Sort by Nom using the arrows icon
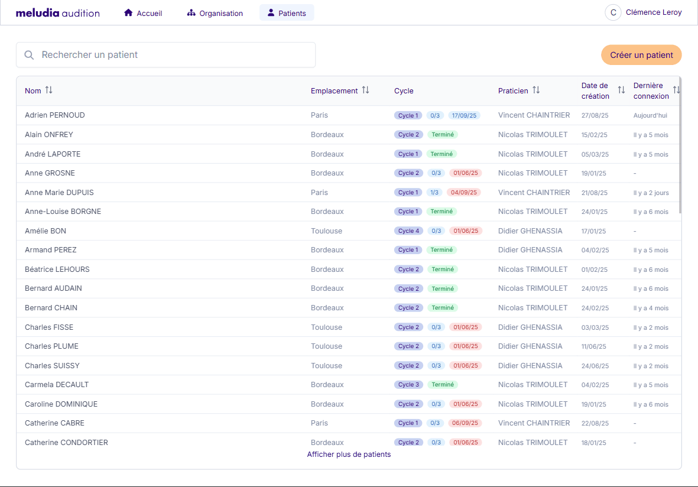The width and height of the screenshot is (698, 487). point(49,90)
